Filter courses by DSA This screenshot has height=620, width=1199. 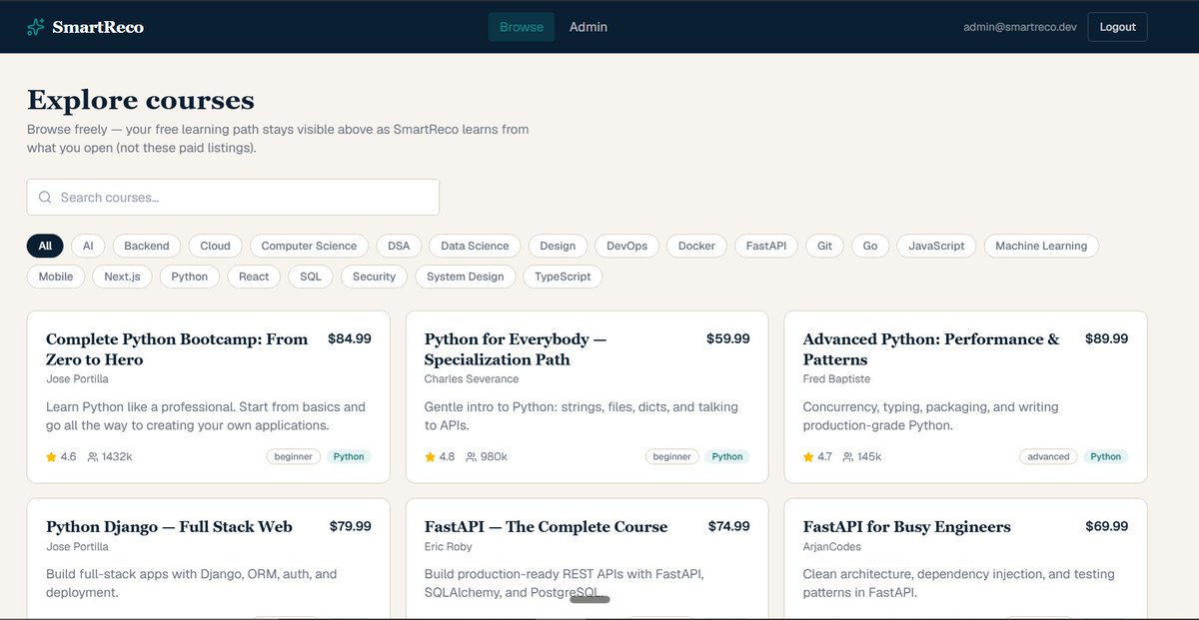pos(399,246)
